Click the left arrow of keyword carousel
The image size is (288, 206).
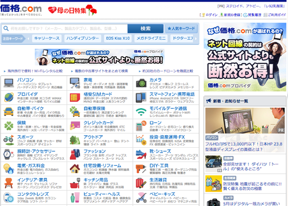coord(28,38)
